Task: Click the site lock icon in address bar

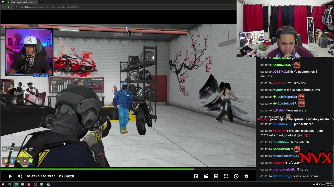Action: [x=17, y=7]
